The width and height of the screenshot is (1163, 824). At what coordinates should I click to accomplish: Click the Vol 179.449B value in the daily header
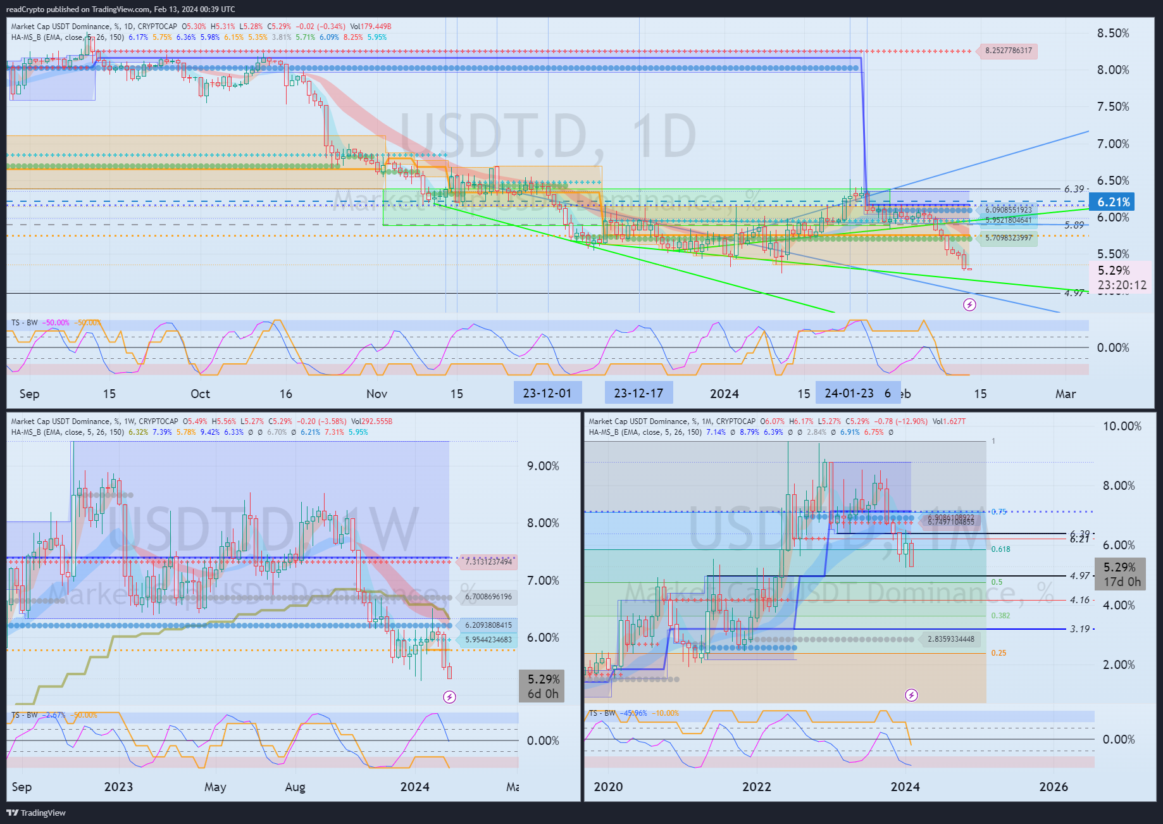[371, 27]
